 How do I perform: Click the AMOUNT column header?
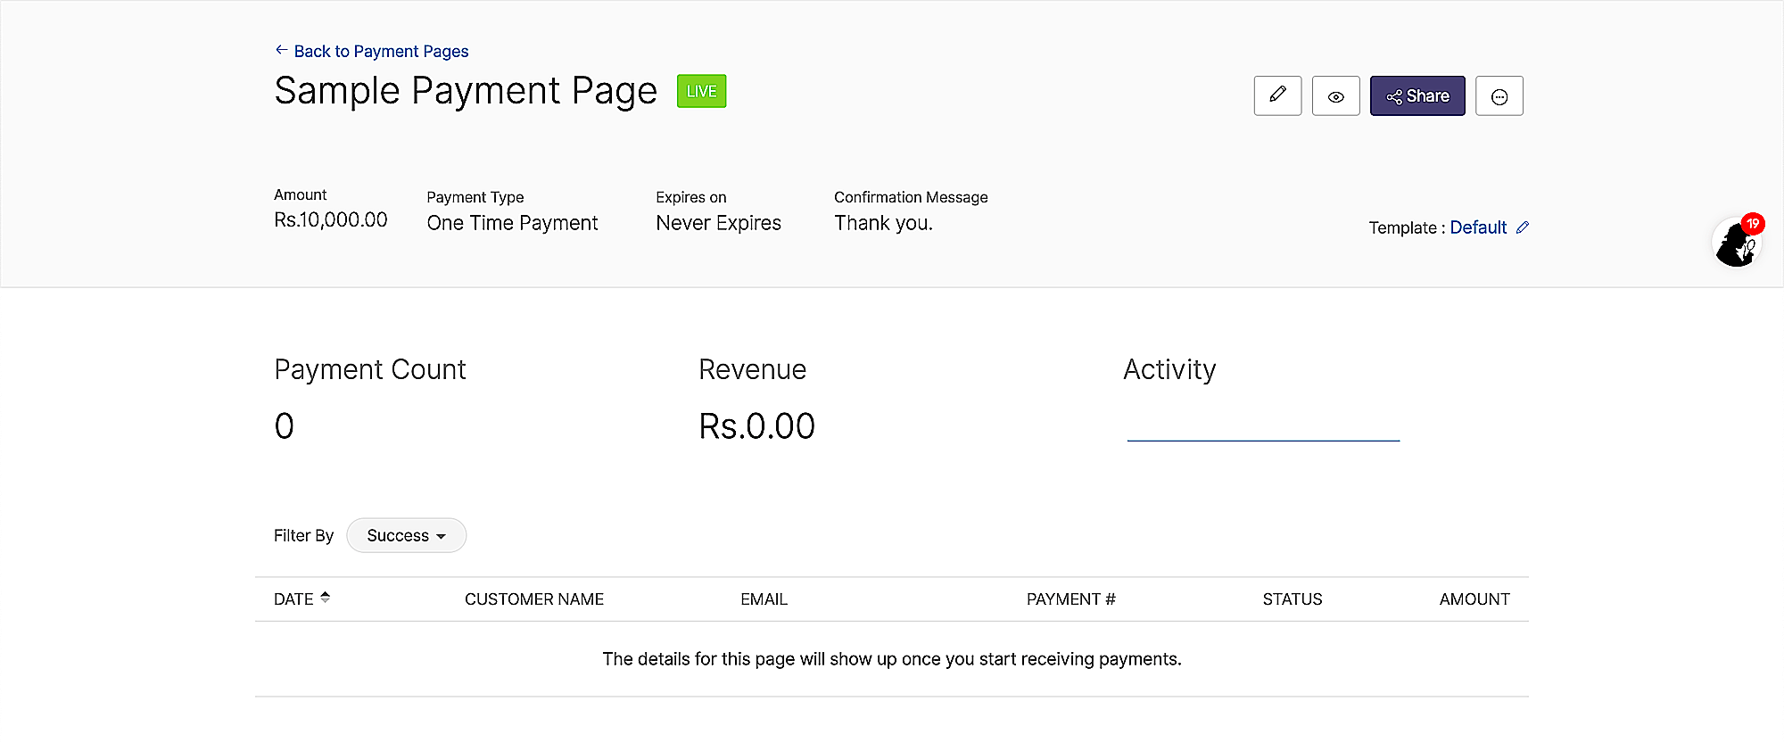[x=1474, y=599]
